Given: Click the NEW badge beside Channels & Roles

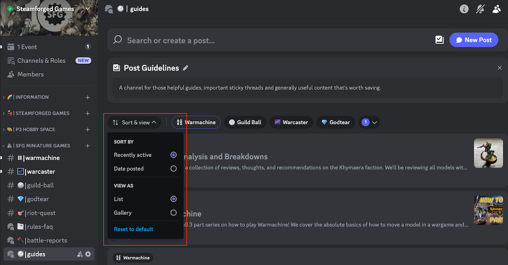Looking at the screenshot, I should point(83,60).
